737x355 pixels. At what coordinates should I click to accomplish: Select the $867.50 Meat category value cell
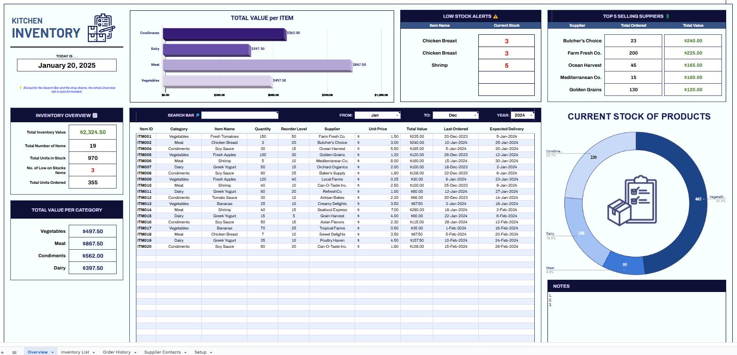click(x=93, y=244)
